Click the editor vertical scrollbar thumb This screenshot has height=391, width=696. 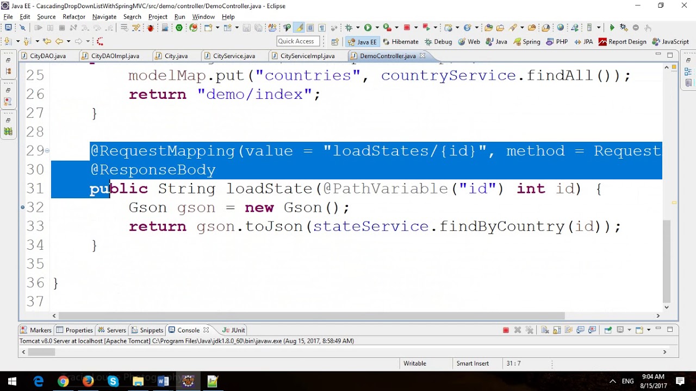[x=667, y=261]
